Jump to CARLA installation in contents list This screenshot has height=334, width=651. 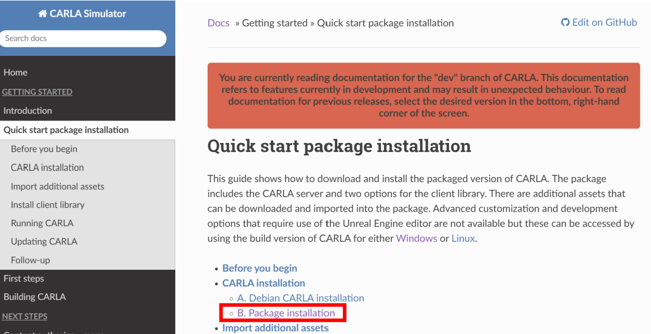point(264,283)
